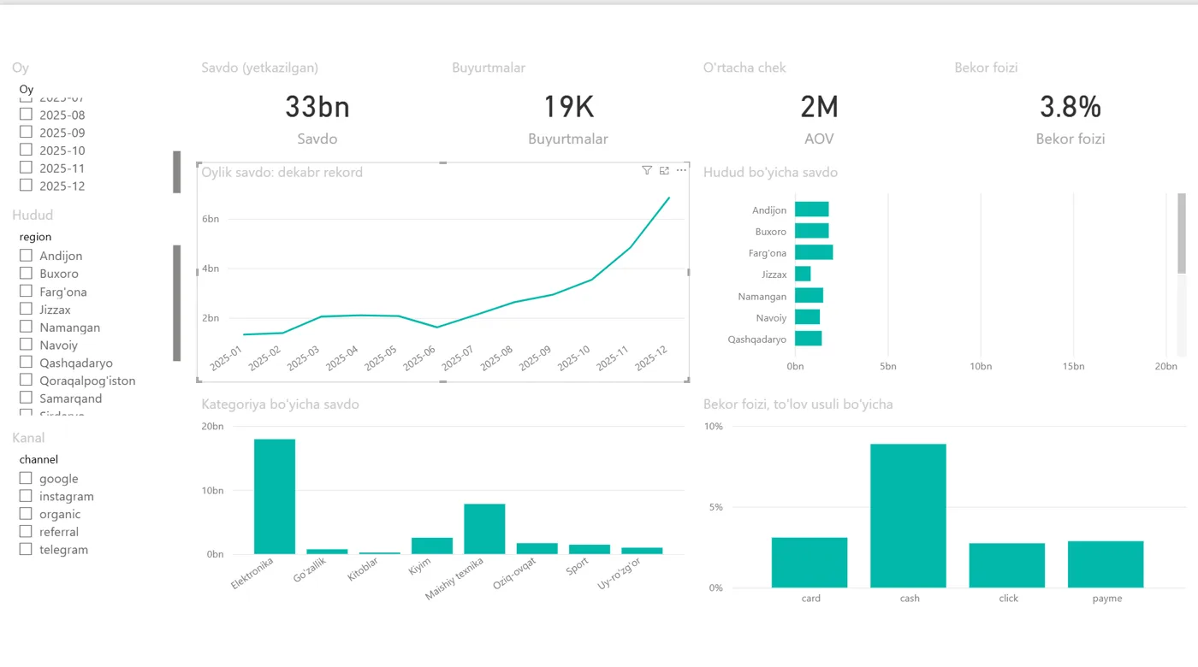Select Buxoro bar in regional sales chart
1198x667 pixels.
coord(811,231)
